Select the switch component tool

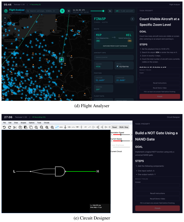click(x=90, y=127)
